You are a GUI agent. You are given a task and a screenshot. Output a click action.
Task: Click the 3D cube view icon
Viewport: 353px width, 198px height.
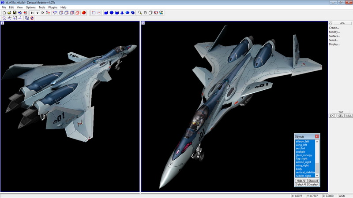tap(150, 13)
